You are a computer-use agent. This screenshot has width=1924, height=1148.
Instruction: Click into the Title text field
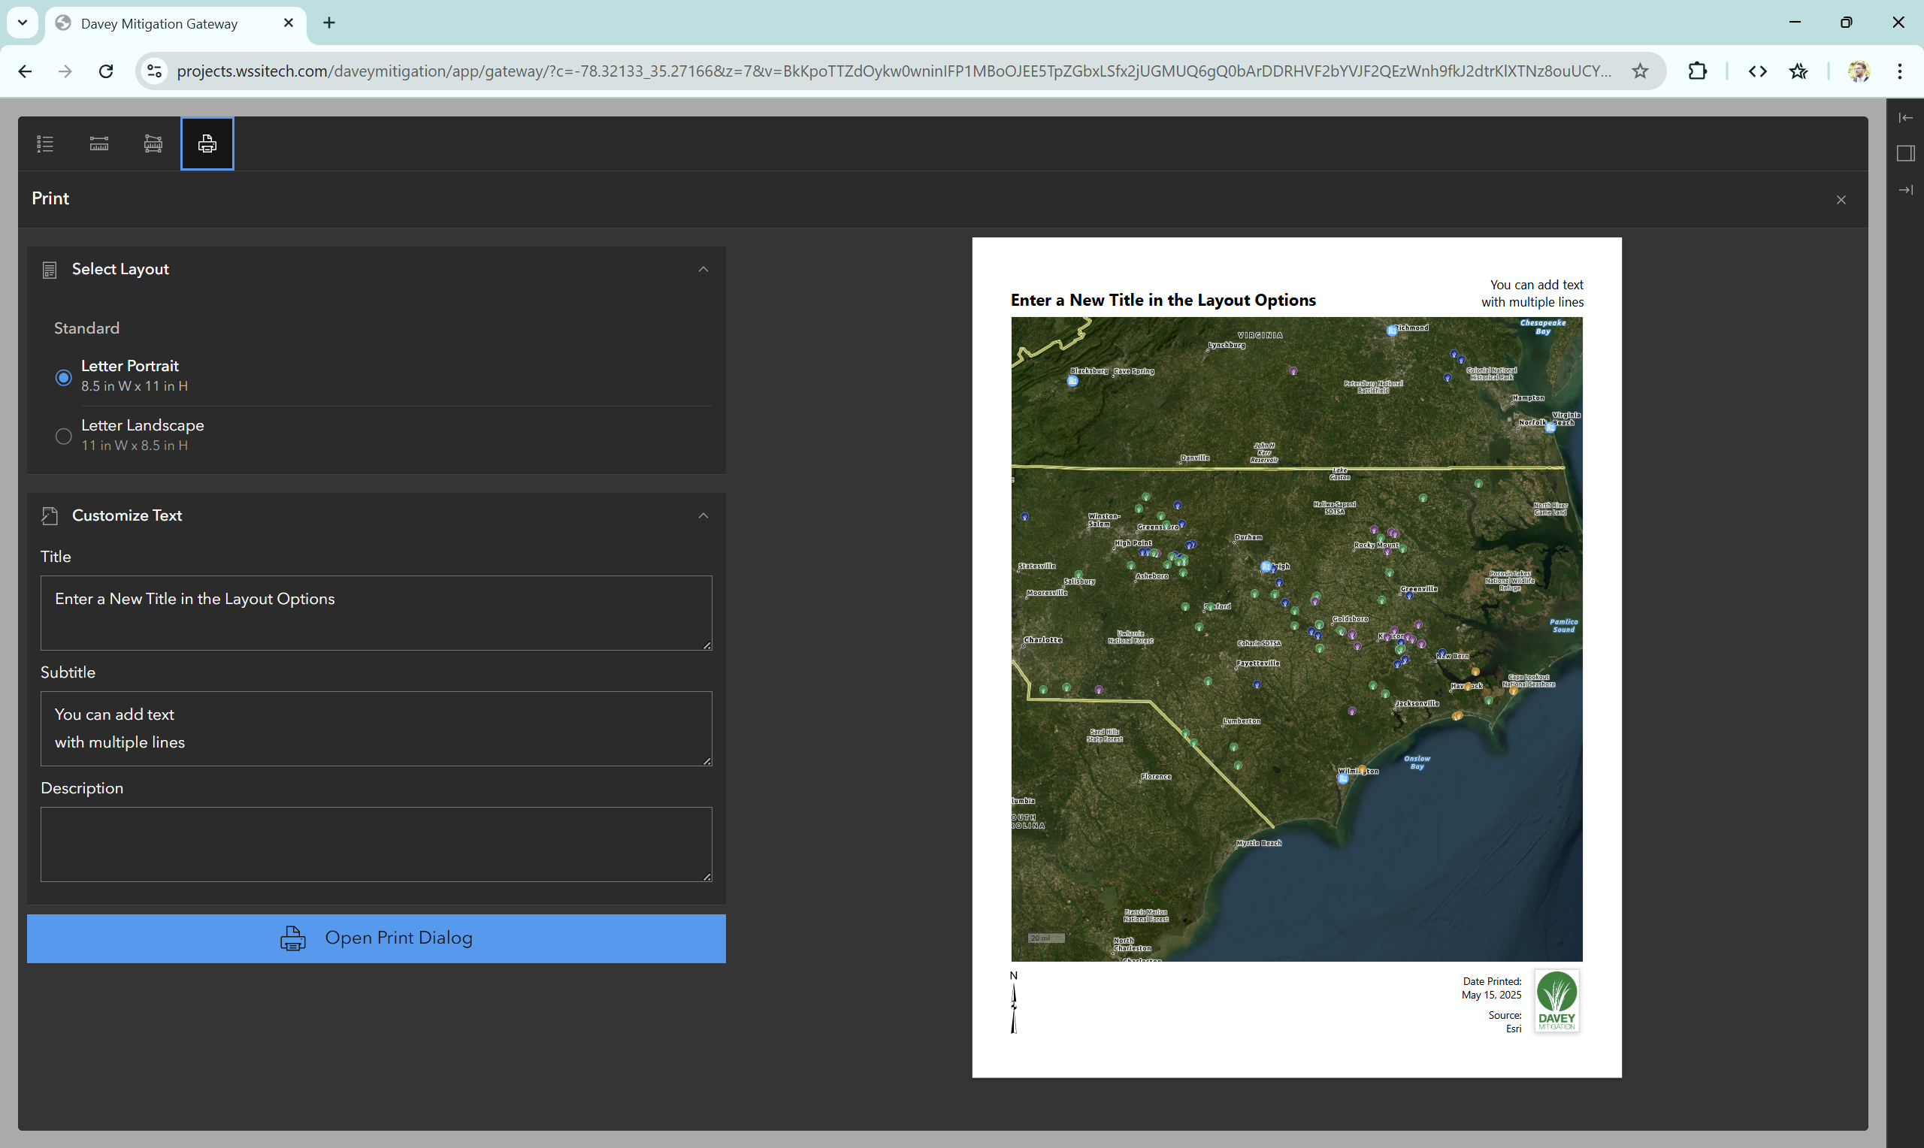pyautogui.click(x=376, y=612)
